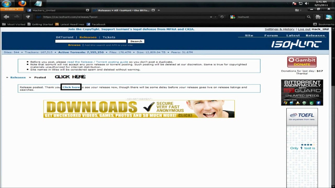Viewport: 335px width, 188px height.
Task: Open the Forum navigation link
Action: [x=271, y=36]
